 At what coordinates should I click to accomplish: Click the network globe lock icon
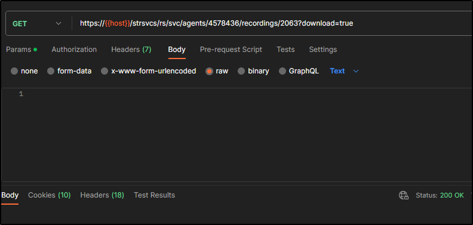tap(404, 195)
